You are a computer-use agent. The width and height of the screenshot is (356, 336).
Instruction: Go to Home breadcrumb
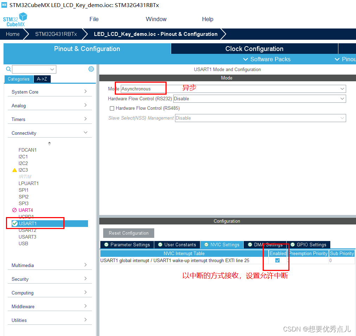pos(13,34)
